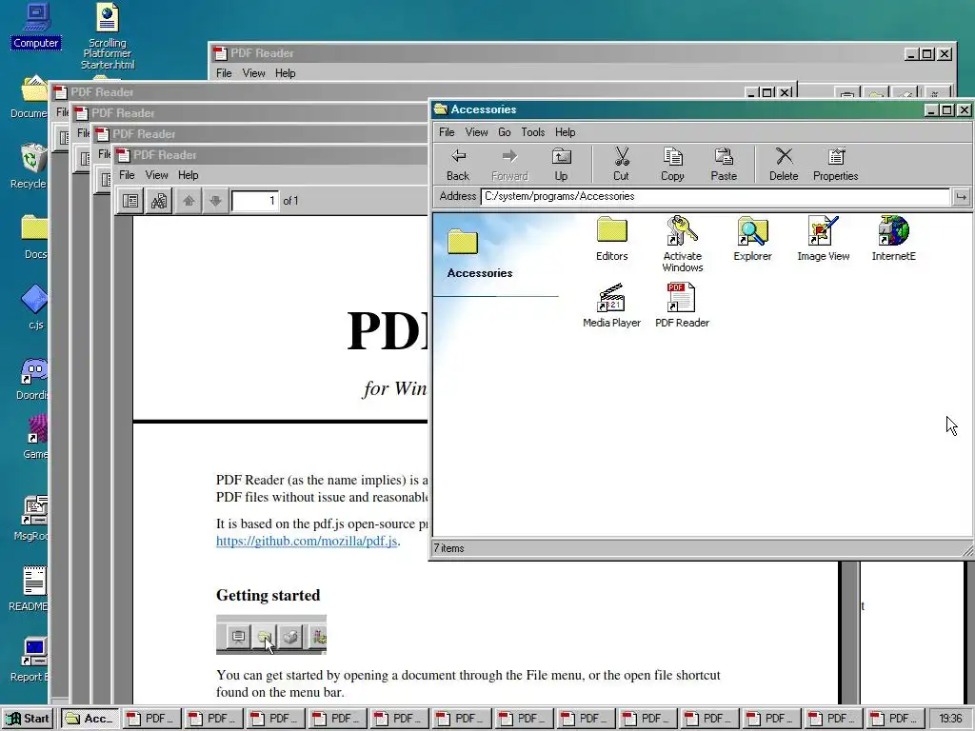Open View menu in Accessories window
Image resolution: width=975 pixels, height=731 pixels.
click(x=476, y=132)
